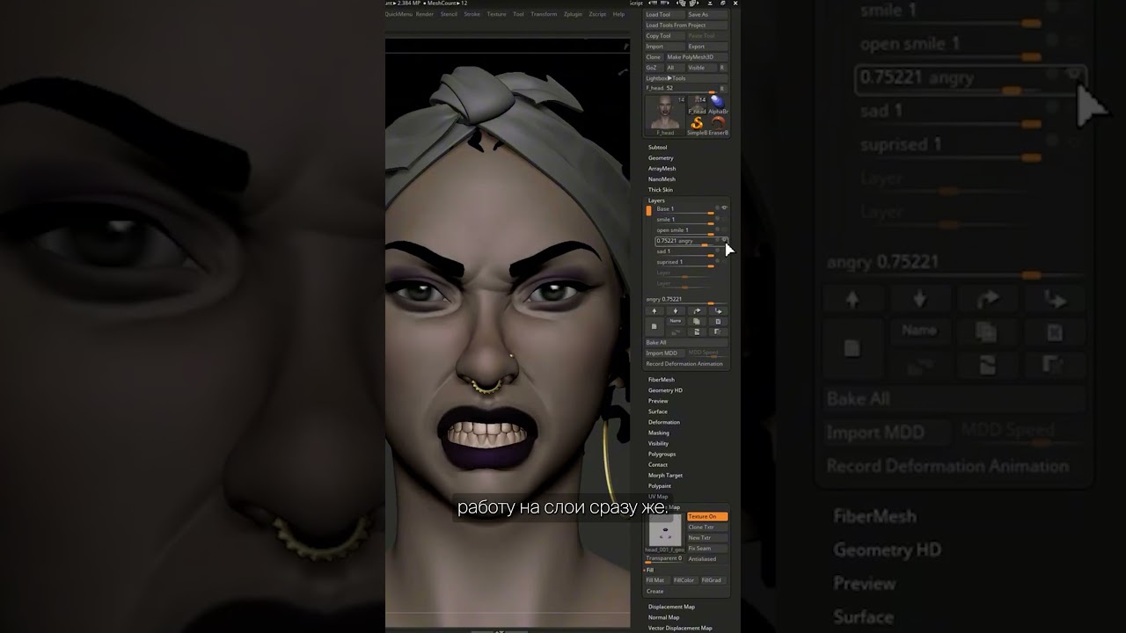Viewport: 1126px width, 633px height.
Task: Open Lightbox Tools
Action: [x=687, y=78]
